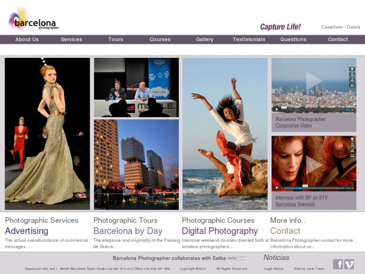Open the Web by Lené Tourn link
This screenshot has height=274, width=365.
(x=309, y=268)
